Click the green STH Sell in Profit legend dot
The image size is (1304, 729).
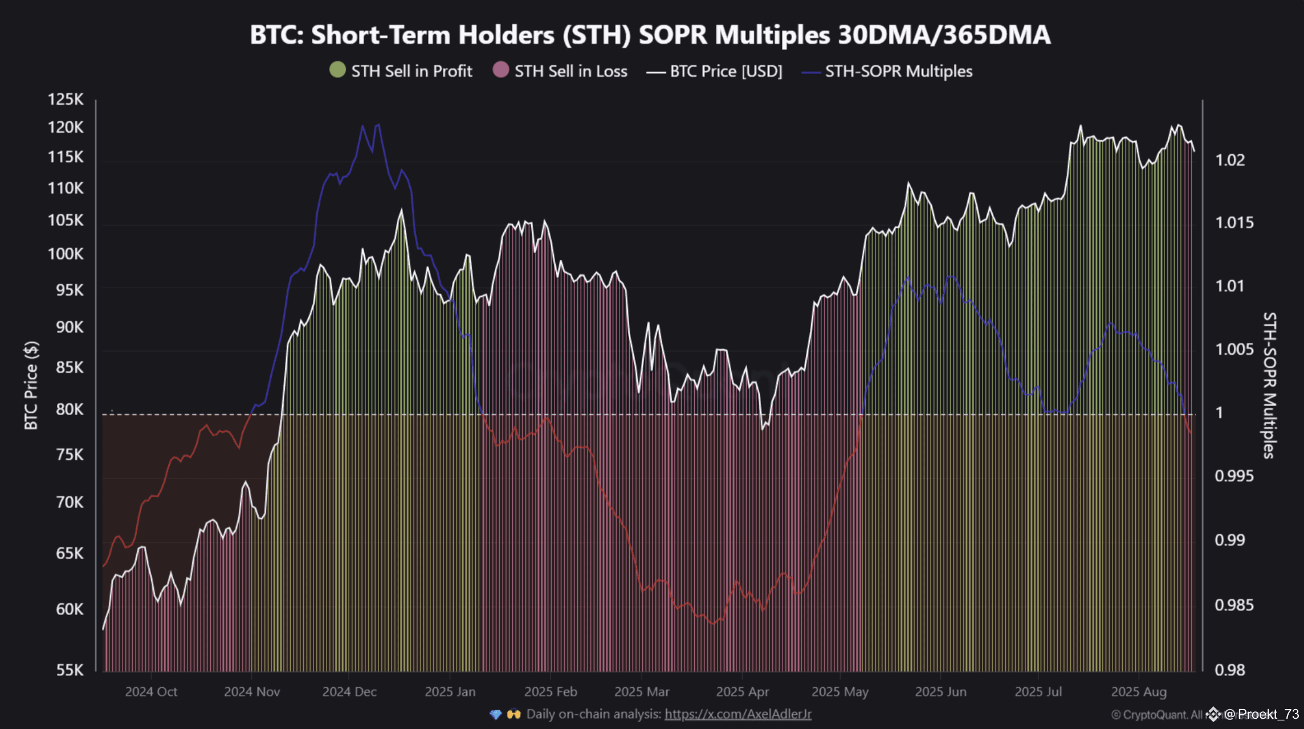point(337,70)
